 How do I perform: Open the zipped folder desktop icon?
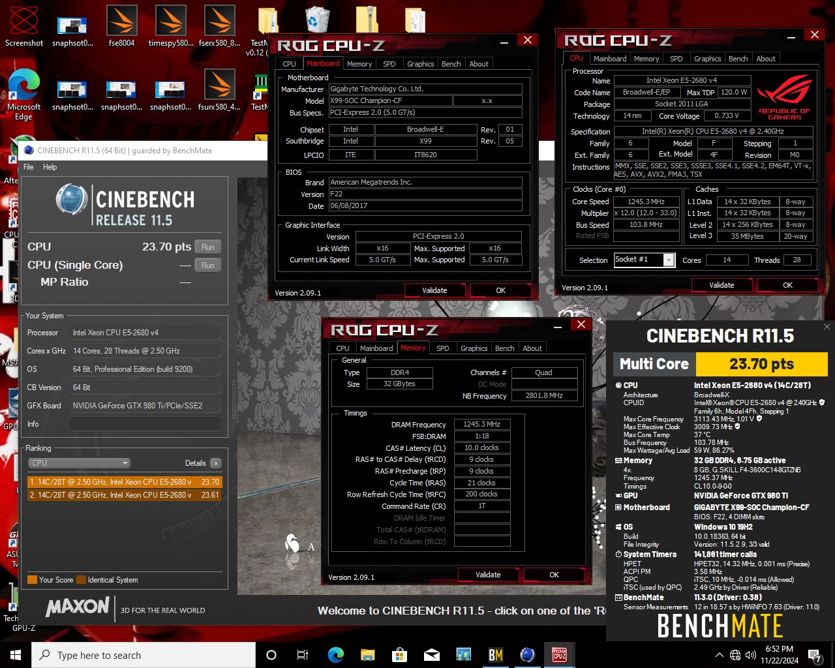coord(367,20)
